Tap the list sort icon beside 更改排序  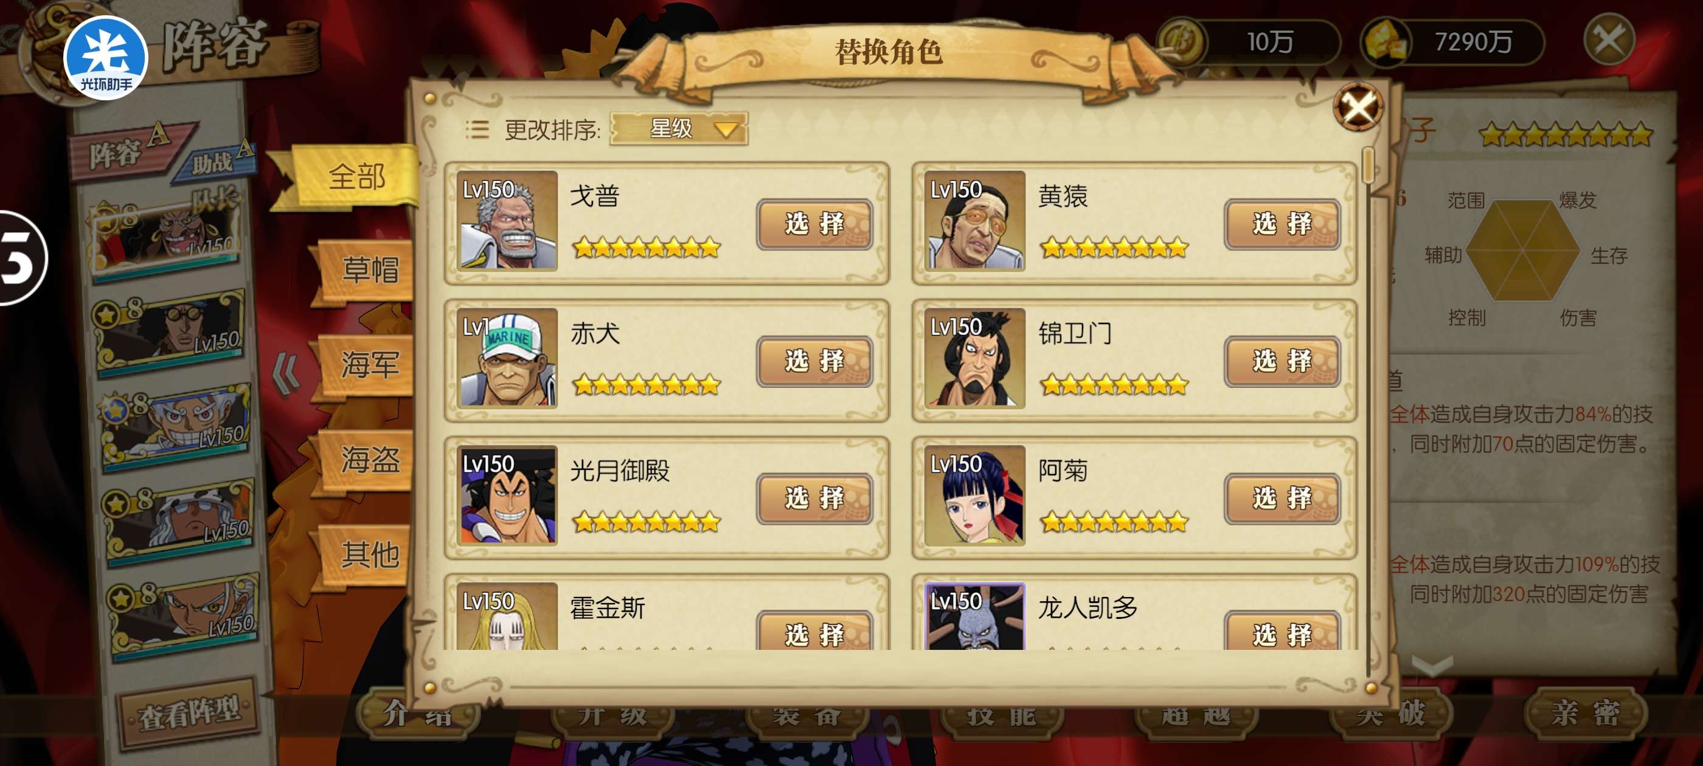click(x=477, y=129)
